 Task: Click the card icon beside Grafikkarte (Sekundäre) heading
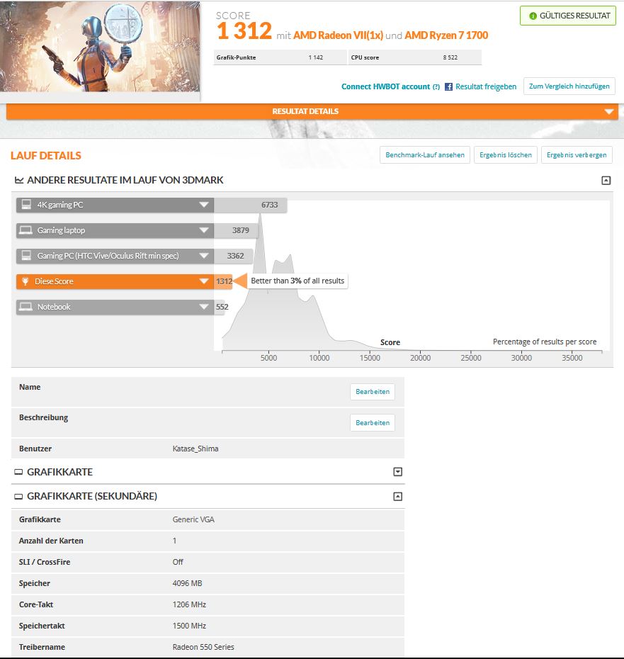click(x=18, y=496)
